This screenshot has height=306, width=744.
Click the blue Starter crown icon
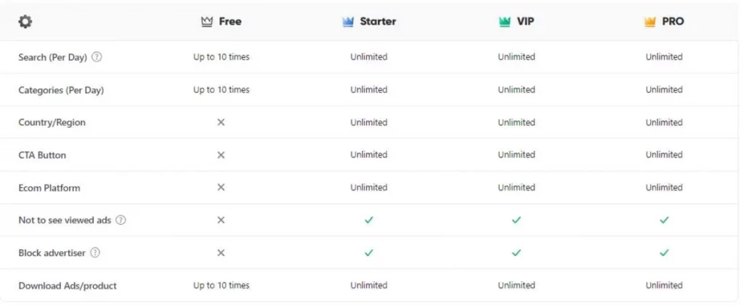[x=348, y=22]
